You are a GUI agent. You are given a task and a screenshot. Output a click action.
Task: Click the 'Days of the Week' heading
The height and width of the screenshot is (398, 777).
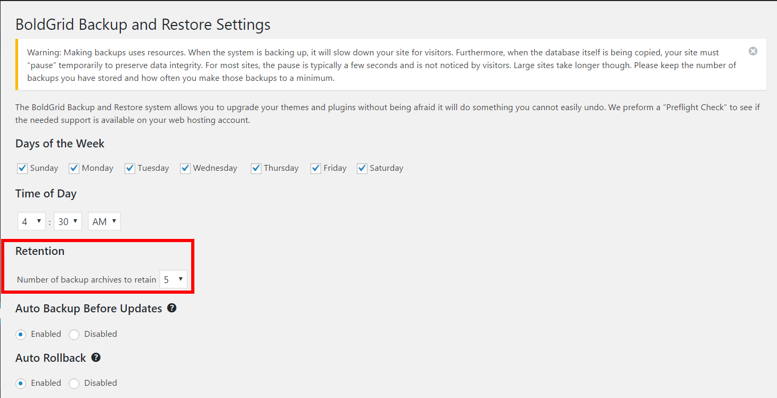tap(60, 144)
